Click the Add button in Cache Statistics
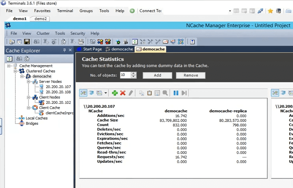293x188 pixels. (157, 75)
